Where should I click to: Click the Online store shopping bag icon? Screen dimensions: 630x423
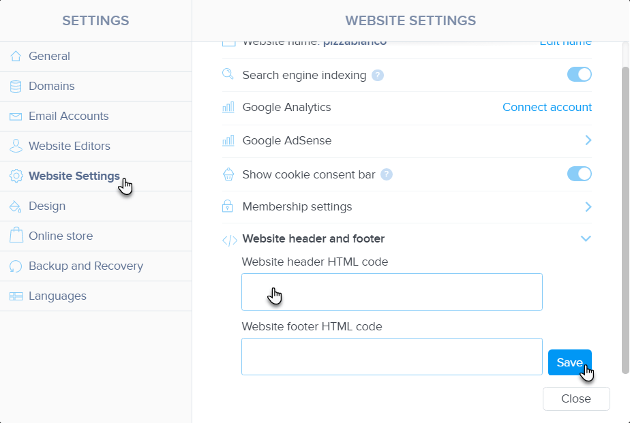16,236
